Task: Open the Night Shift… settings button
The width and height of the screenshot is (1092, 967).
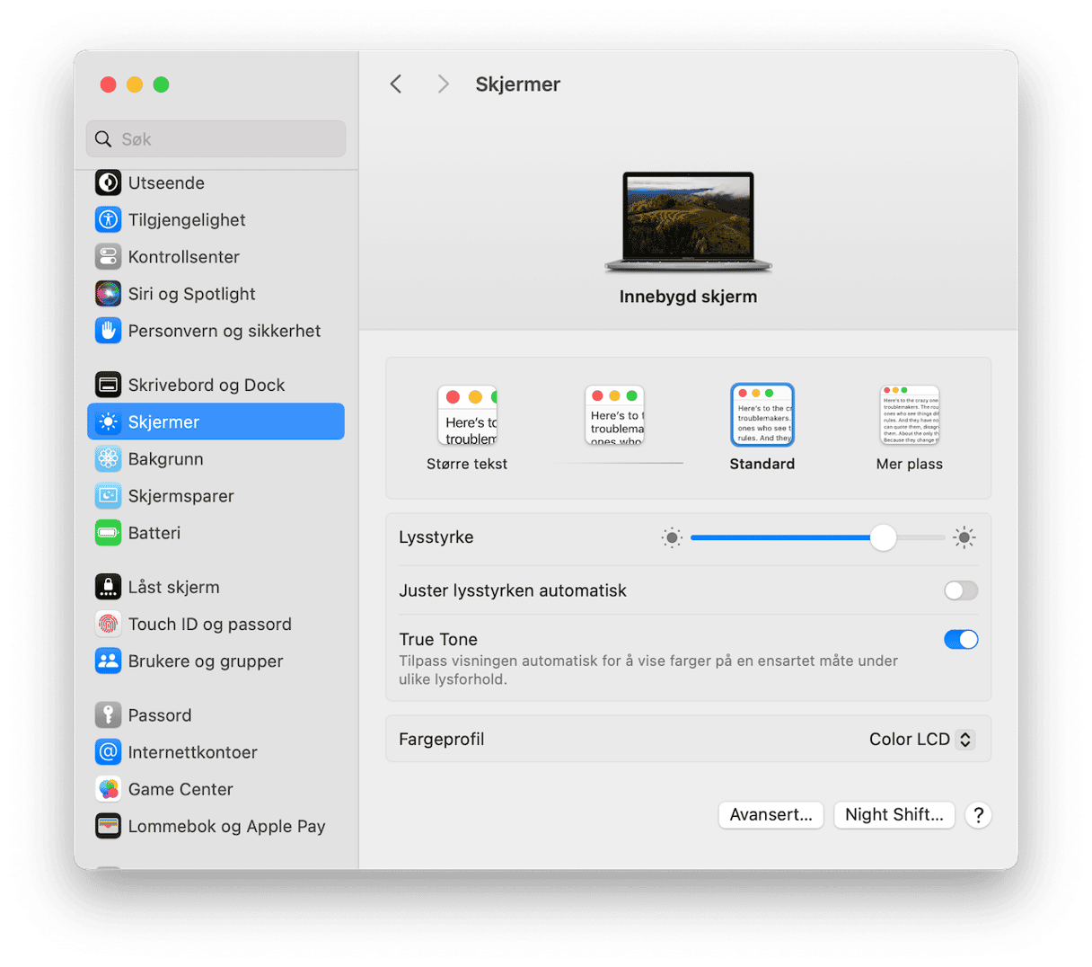Action: [x=894, y=815]
